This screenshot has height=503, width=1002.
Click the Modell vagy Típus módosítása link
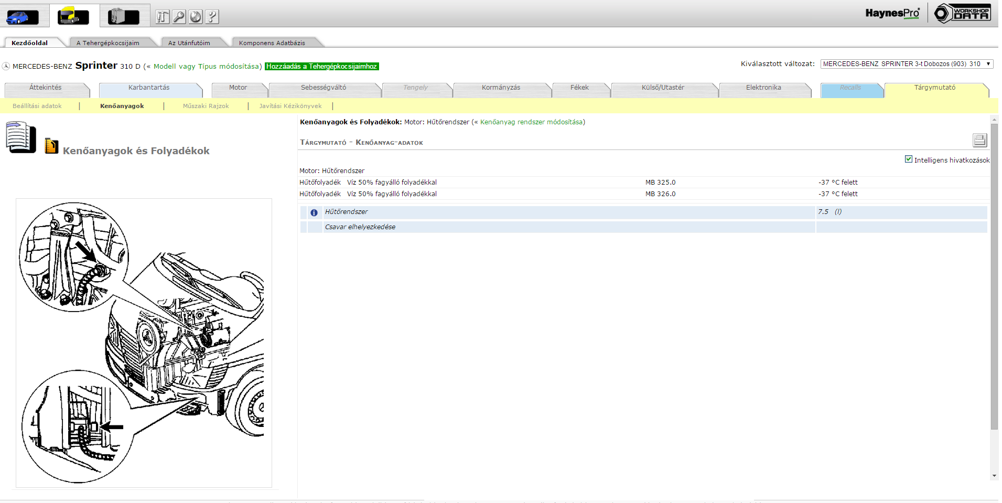coord(207,67)
